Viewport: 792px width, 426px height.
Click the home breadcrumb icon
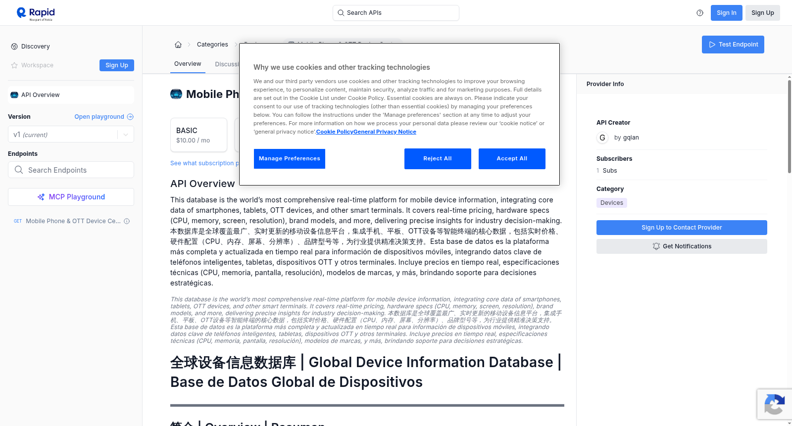coord(178,45)
